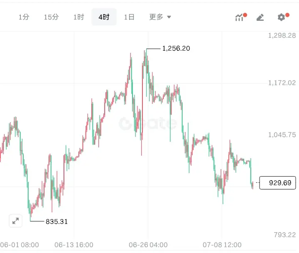Screen dimensions: 299x253
Task: Select the 1时 interval
Action: 79,17
